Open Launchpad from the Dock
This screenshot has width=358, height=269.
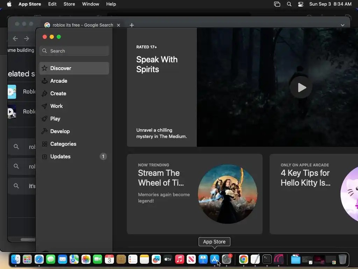tap(27, 260)
